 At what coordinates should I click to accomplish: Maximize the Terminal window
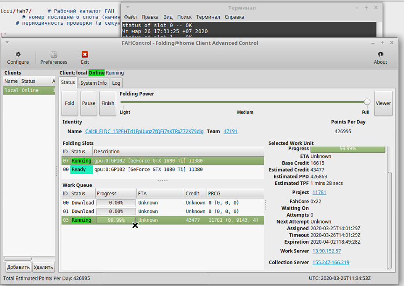click(x=366, y=8)
